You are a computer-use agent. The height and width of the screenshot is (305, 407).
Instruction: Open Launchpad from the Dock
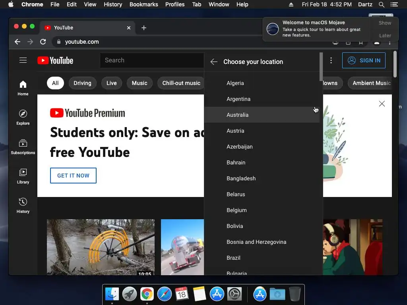130,294
